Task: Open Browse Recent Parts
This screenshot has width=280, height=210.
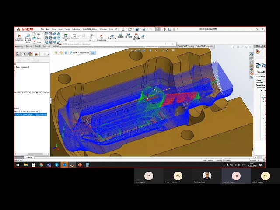Action: (28, 38)
